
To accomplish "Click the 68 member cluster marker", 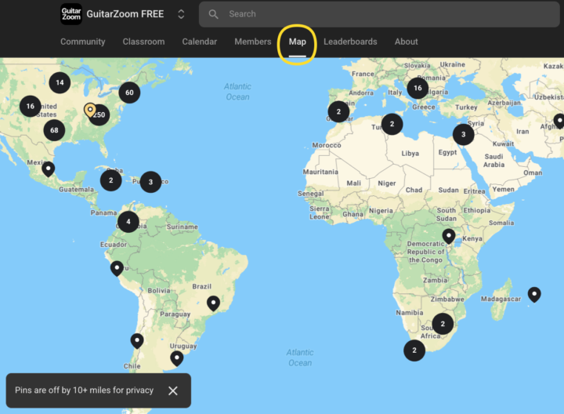I will tap(54, 130).
